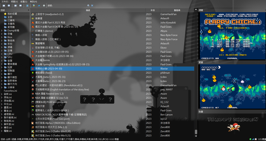Expand the 分辨率 tree node
Viewport: 266px width, 141px height.
point(2,87)
